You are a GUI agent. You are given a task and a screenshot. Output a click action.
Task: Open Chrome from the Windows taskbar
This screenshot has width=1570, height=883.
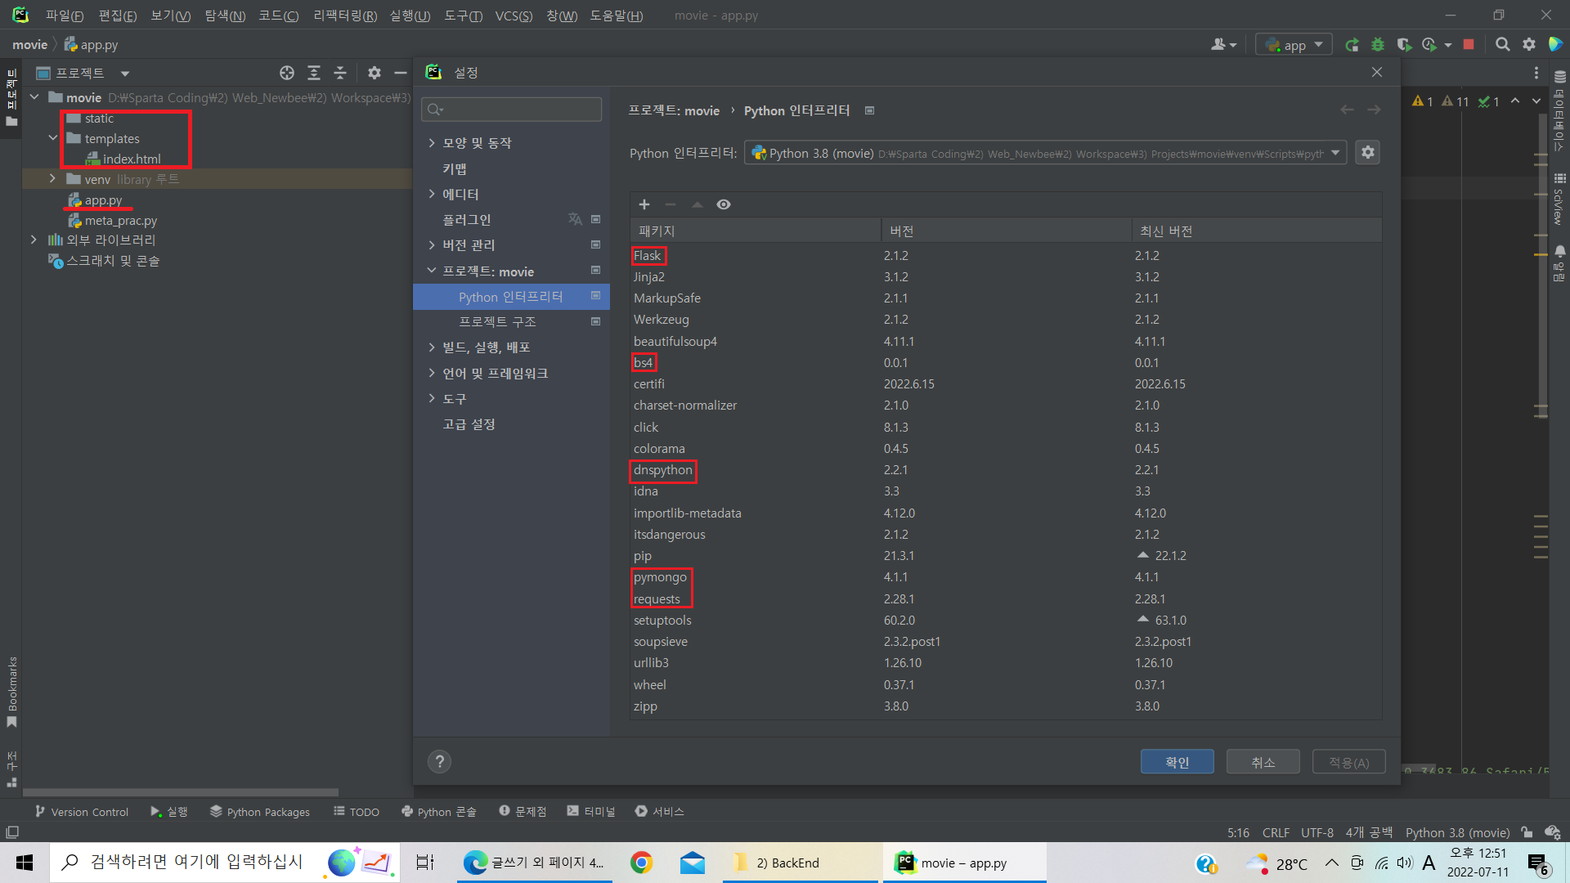click(641, 863)
